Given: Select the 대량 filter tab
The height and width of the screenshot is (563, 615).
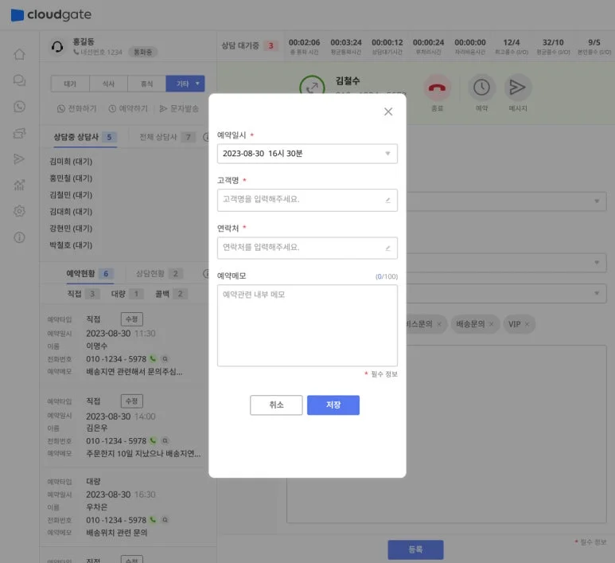Looking at the screenshot, I should [x=127, y=294].
